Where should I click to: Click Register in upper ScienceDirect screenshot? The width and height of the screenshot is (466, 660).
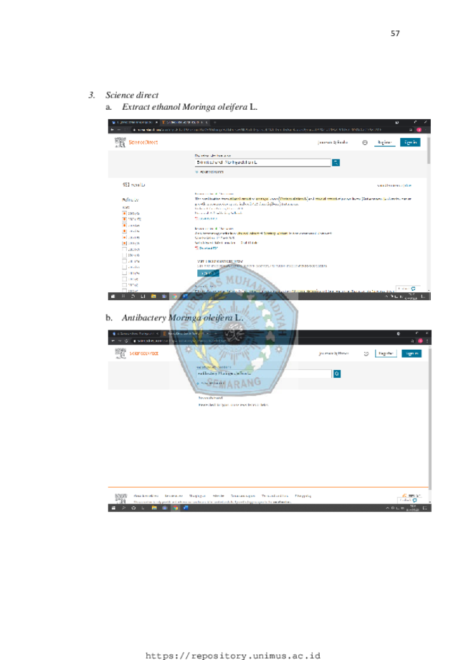(x=384, y=143)
